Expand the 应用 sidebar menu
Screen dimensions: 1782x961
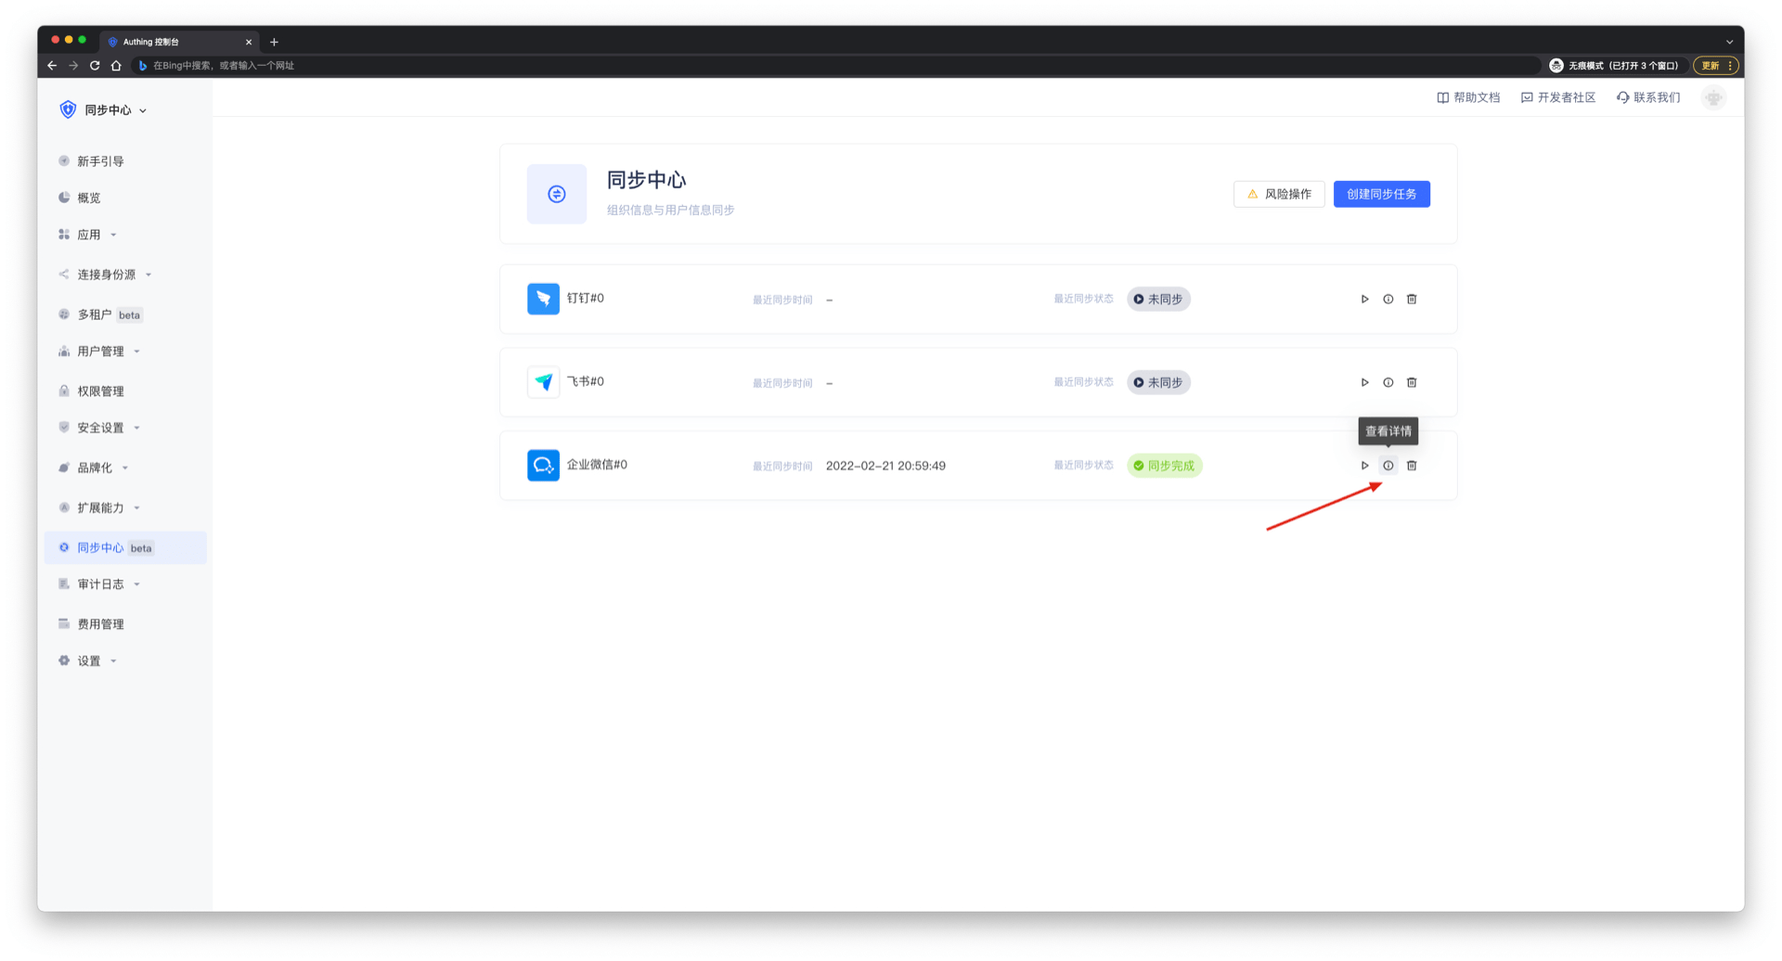point(89,235)
